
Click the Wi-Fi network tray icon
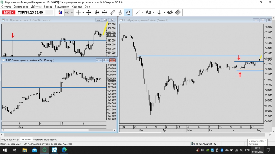point(236,150)
